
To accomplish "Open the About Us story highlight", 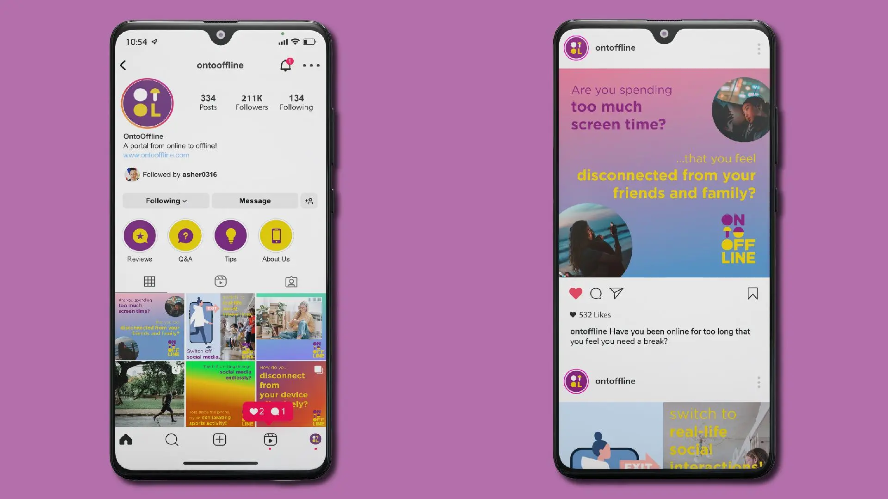I will (276, 237).
